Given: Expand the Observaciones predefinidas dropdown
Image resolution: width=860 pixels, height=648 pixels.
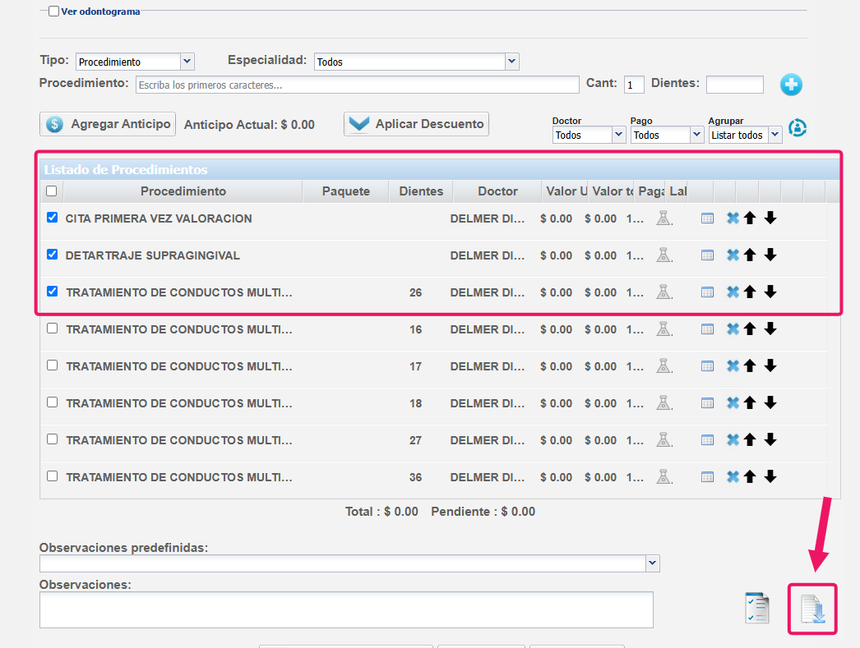Looking at the screenshot, I should click(x=349, y=563).
